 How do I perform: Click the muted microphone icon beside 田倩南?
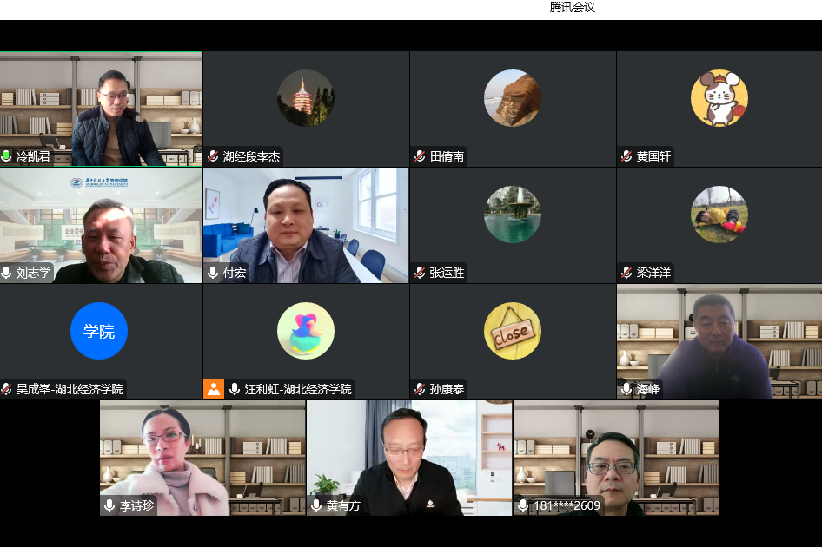[420, 156]
